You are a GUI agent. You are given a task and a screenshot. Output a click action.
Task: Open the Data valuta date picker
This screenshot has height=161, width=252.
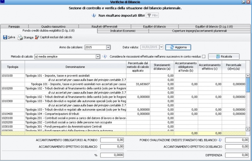tap(161, 47)
